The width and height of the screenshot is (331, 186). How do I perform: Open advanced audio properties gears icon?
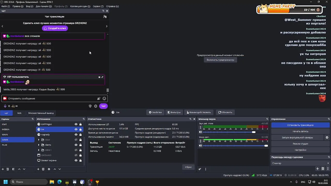coord(200,169)
